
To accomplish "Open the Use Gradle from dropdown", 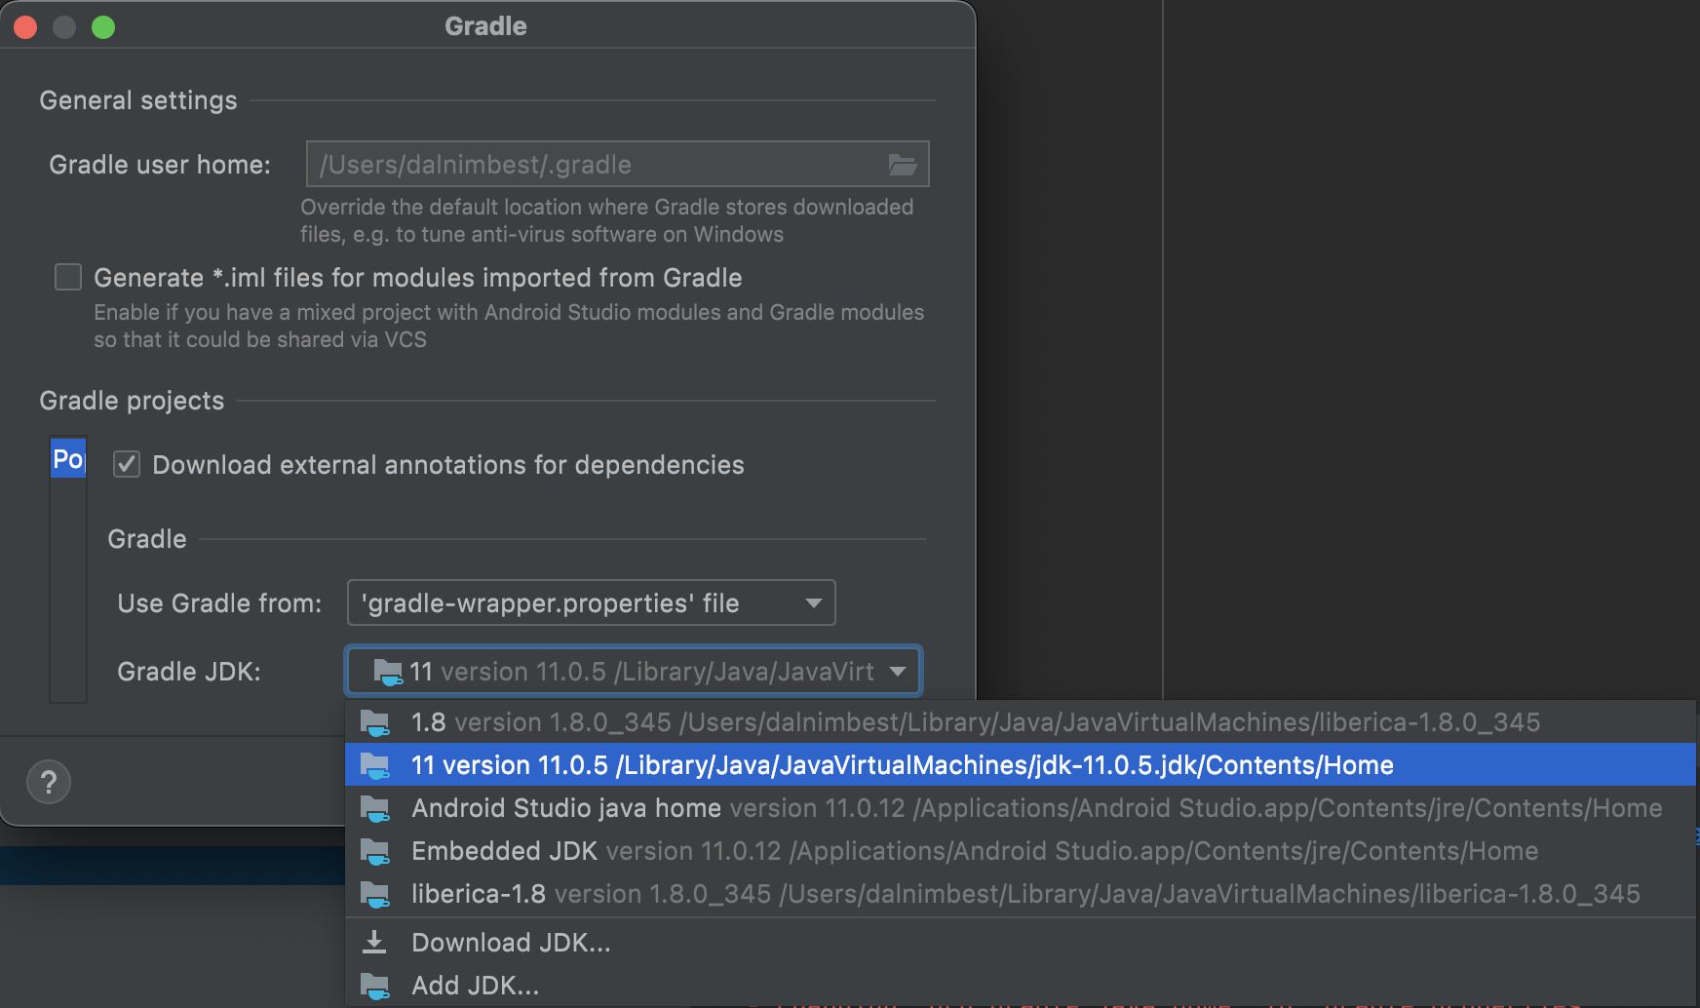I will (592, 603).
